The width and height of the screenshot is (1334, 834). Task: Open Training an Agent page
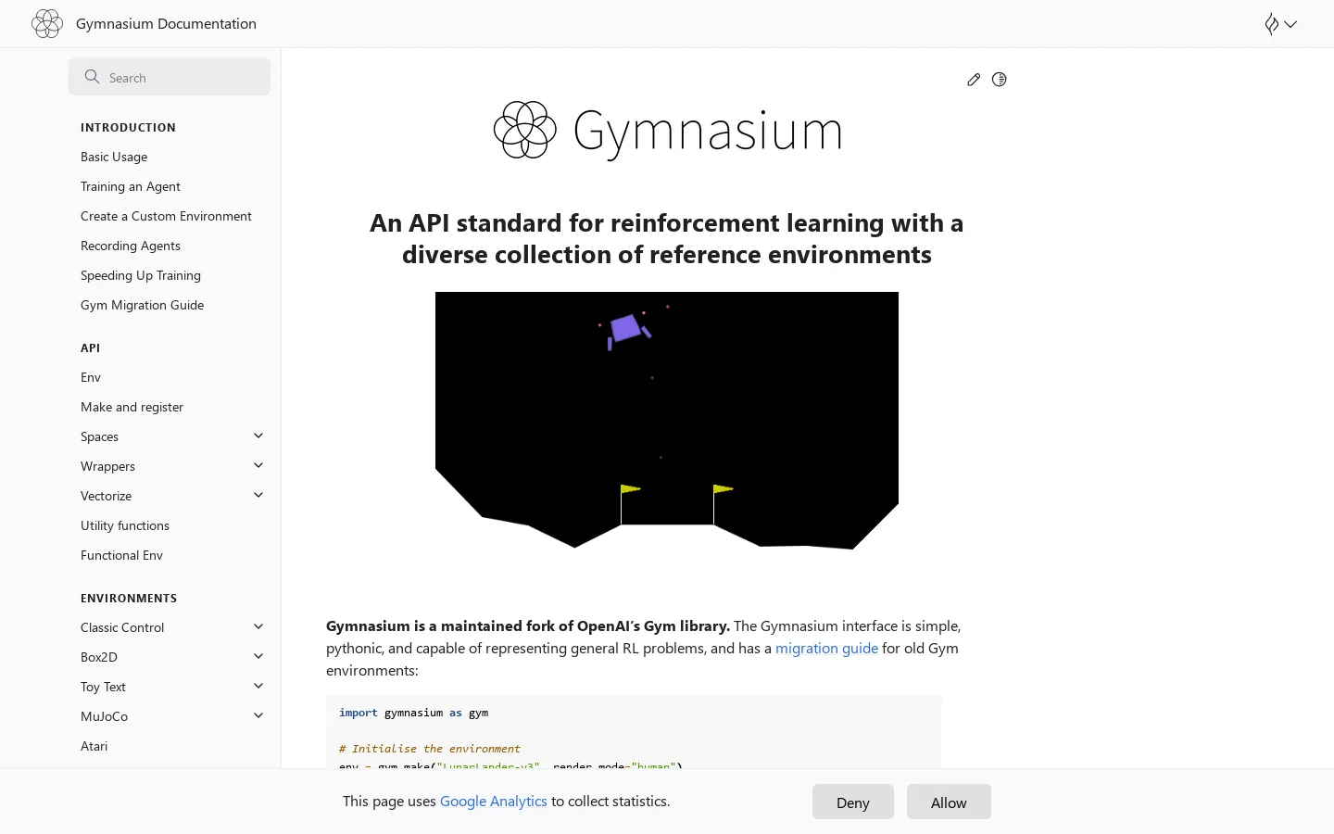(x=131, y=186)
